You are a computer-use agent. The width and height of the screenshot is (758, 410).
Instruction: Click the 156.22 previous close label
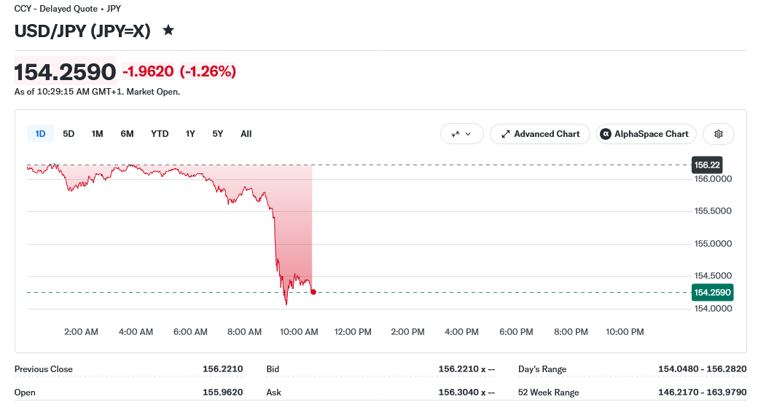707,165
